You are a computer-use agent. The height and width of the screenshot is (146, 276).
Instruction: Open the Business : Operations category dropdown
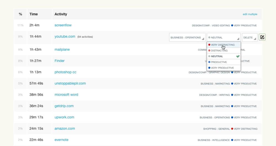pyautogui.click(x=187, y=37)
